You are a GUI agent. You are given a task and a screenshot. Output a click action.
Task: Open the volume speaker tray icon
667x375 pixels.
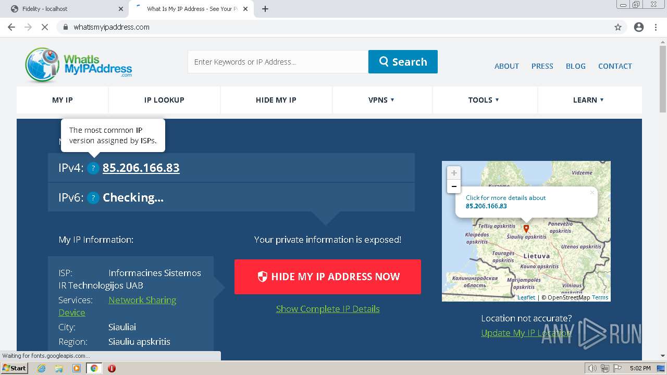[592, 368]
